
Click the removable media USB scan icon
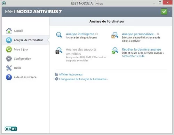point(59,51)
